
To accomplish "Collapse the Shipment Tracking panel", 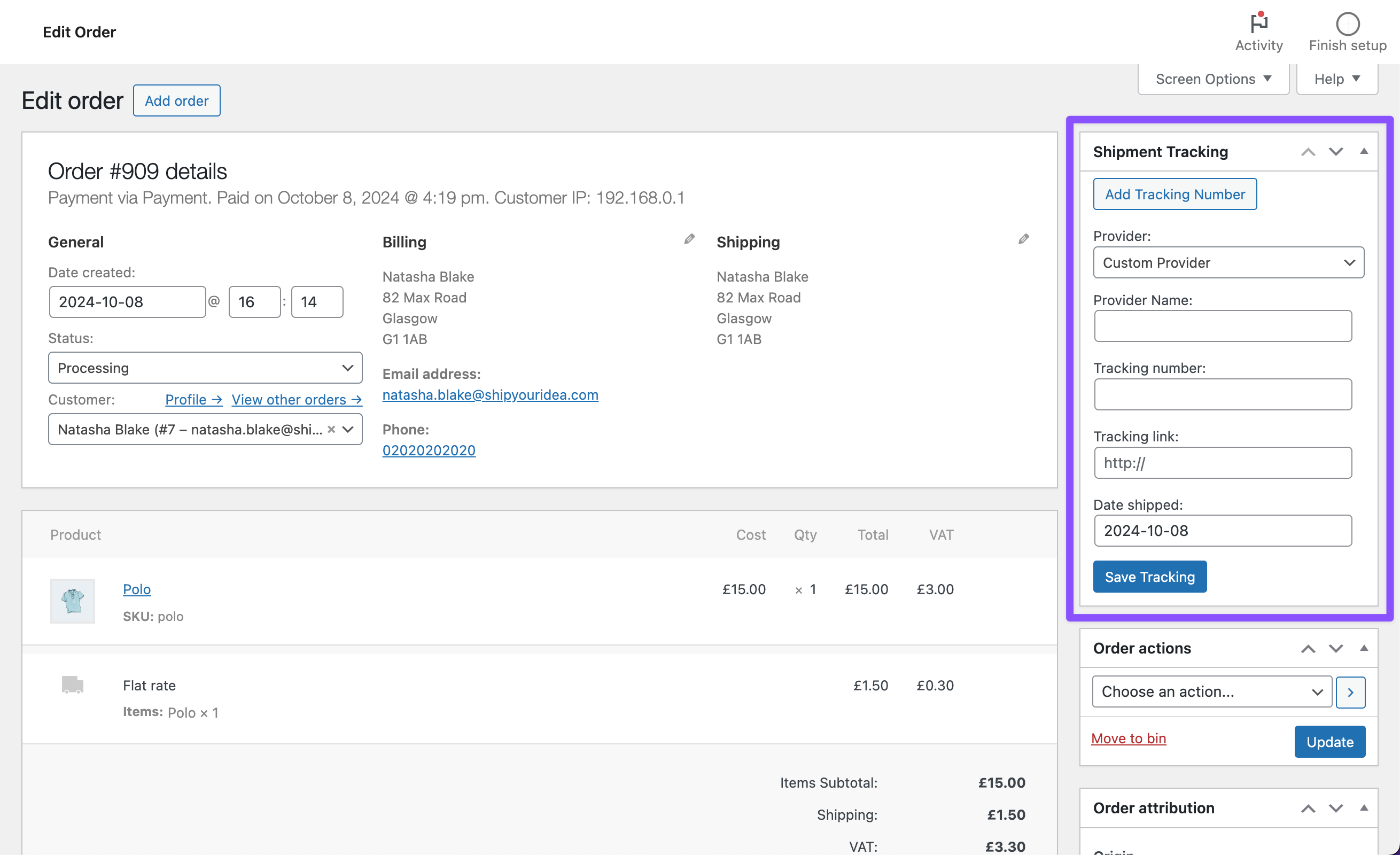I will [1364, 151].
